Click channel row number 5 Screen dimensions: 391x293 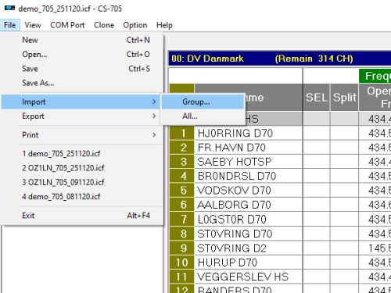(x=182, y=191)
